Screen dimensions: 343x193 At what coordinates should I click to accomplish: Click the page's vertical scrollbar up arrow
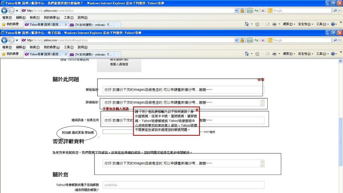pyautogui.click(x=340, y=61)
